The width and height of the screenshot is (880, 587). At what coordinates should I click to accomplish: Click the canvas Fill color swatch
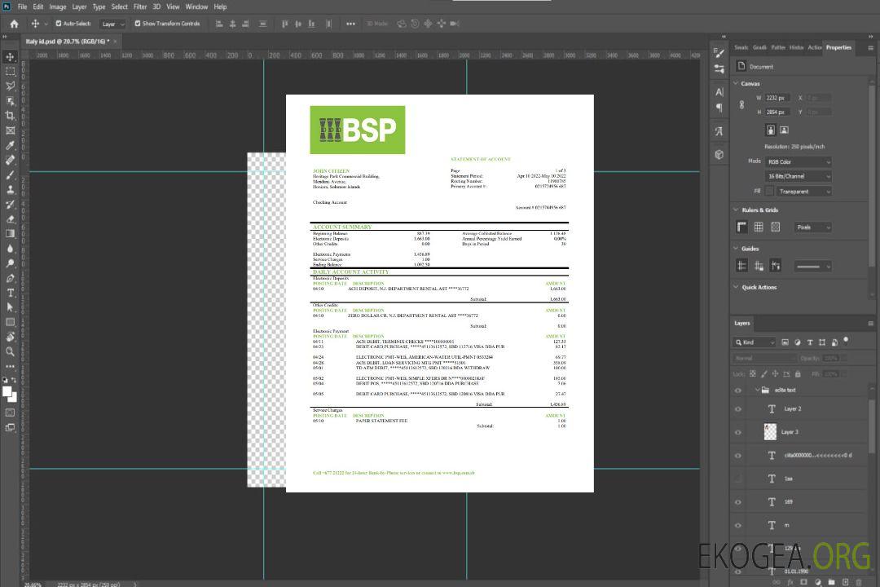(x=769, y=192)
